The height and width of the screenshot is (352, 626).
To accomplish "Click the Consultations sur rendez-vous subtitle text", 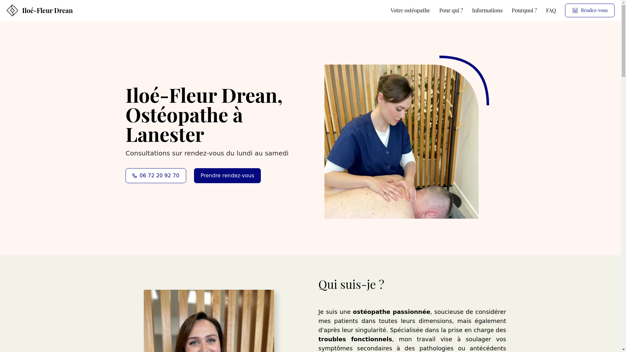I will tap(207, 153).
